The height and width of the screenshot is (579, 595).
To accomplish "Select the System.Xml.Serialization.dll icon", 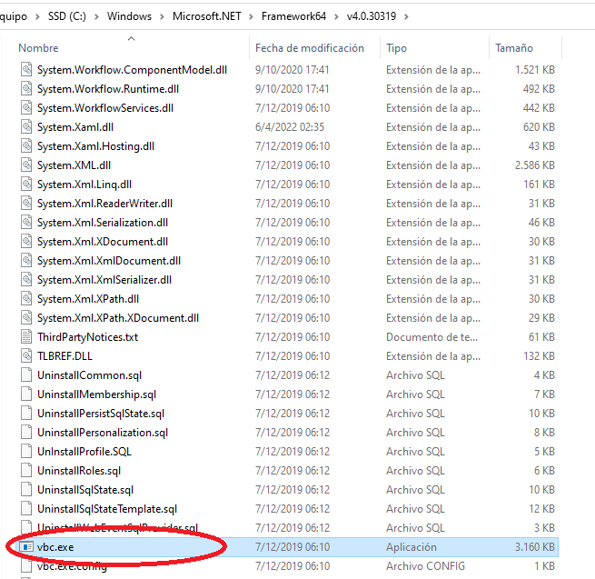I will tap(26, 223).
